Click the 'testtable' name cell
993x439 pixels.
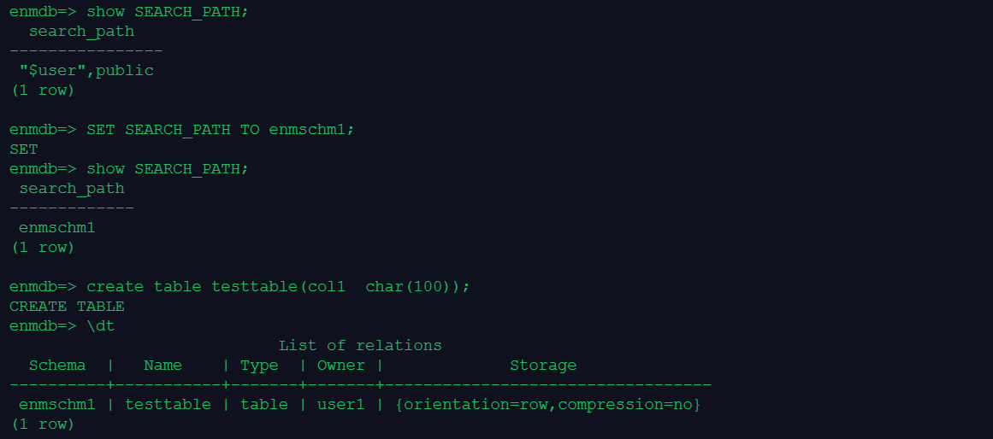click(168, 404)
